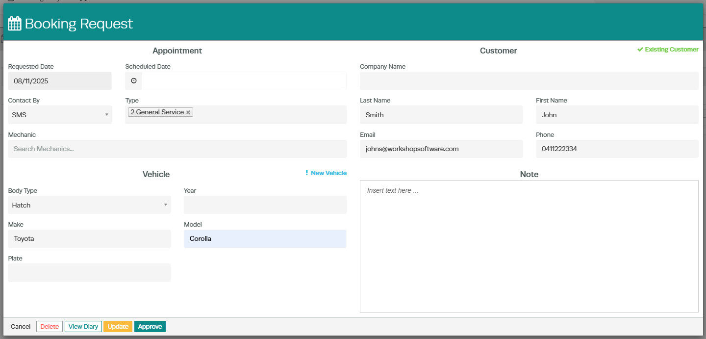Click the Company Name field

529,81
